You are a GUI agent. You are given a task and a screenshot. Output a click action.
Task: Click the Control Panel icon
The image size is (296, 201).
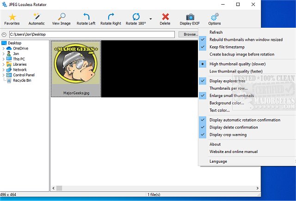(x=9, y=75)
